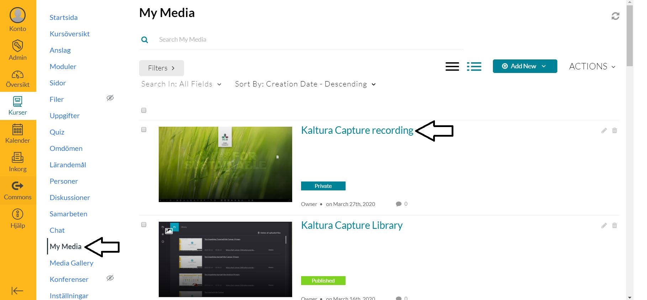Click the search magnifier icon

pyautogui.click(x=144, y=40)
